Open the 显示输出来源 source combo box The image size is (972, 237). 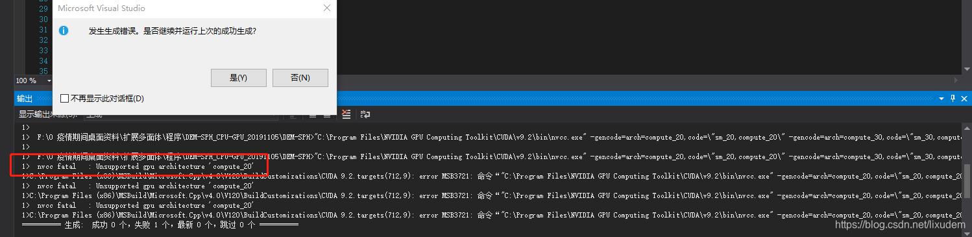tap(183, 114)
